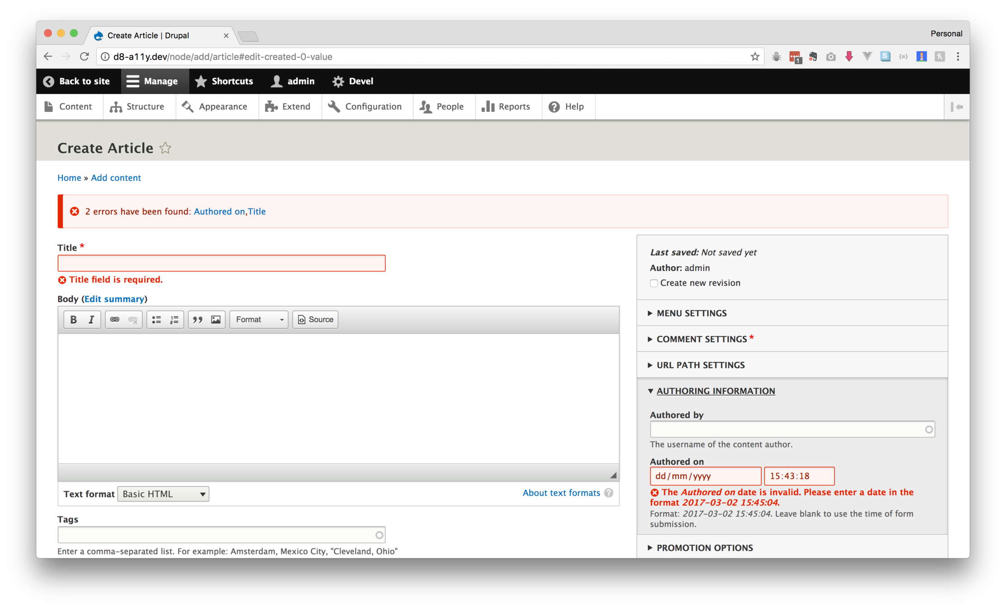Toggle Bold in the body editor
Viewport: 1006px width, 610px height.
[73, 319]
